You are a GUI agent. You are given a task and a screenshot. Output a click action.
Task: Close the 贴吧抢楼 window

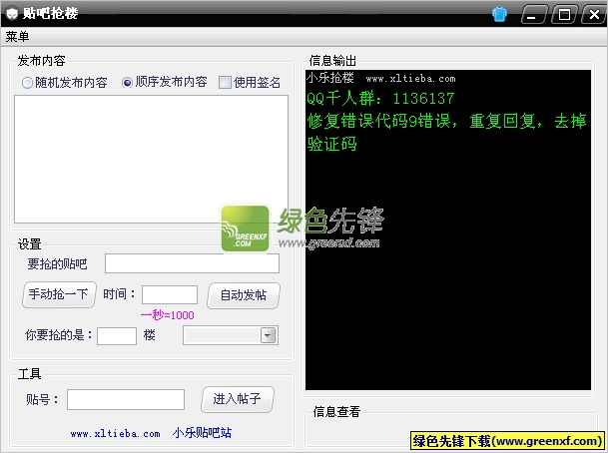(x=594, y=15)
